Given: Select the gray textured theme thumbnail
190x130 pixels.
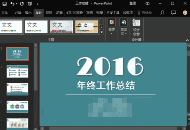Looking at the screenshot, I should 61,27.
